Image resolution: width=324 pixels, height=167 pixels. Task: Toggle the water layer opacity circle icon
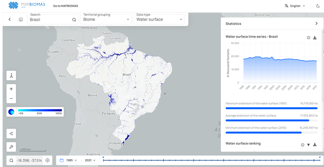click(x=11, y=112)
